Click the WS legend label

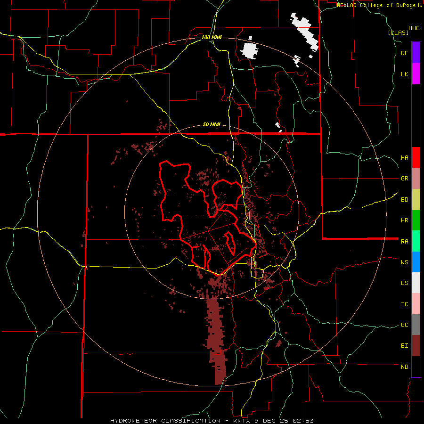[x=405, y=262]
